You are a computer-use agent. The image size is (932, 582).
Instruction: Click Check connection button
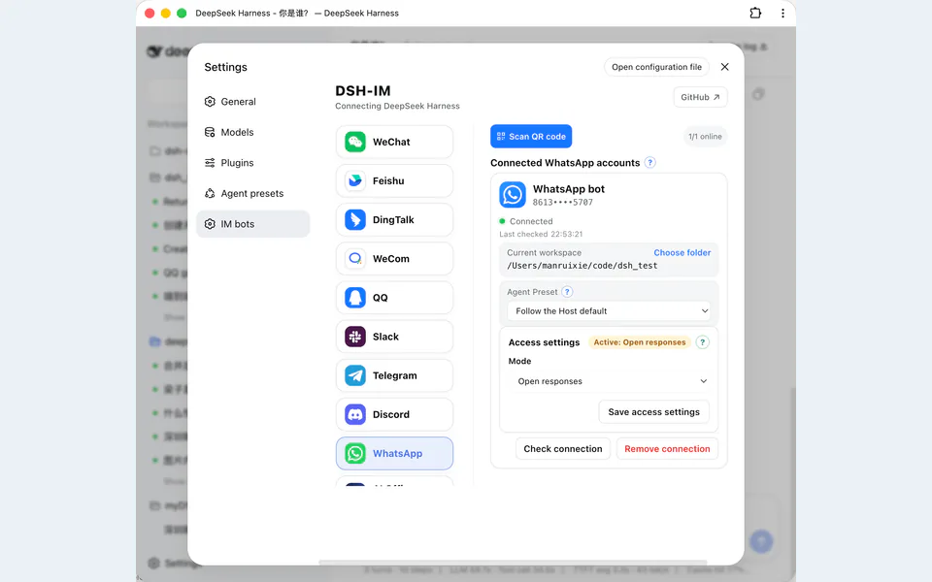click(563, 449)
